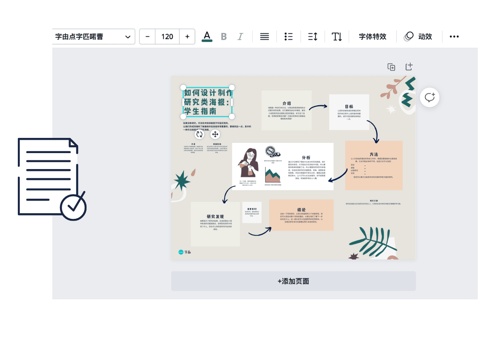Decrease font size with minus button

[x=148, y=36]
